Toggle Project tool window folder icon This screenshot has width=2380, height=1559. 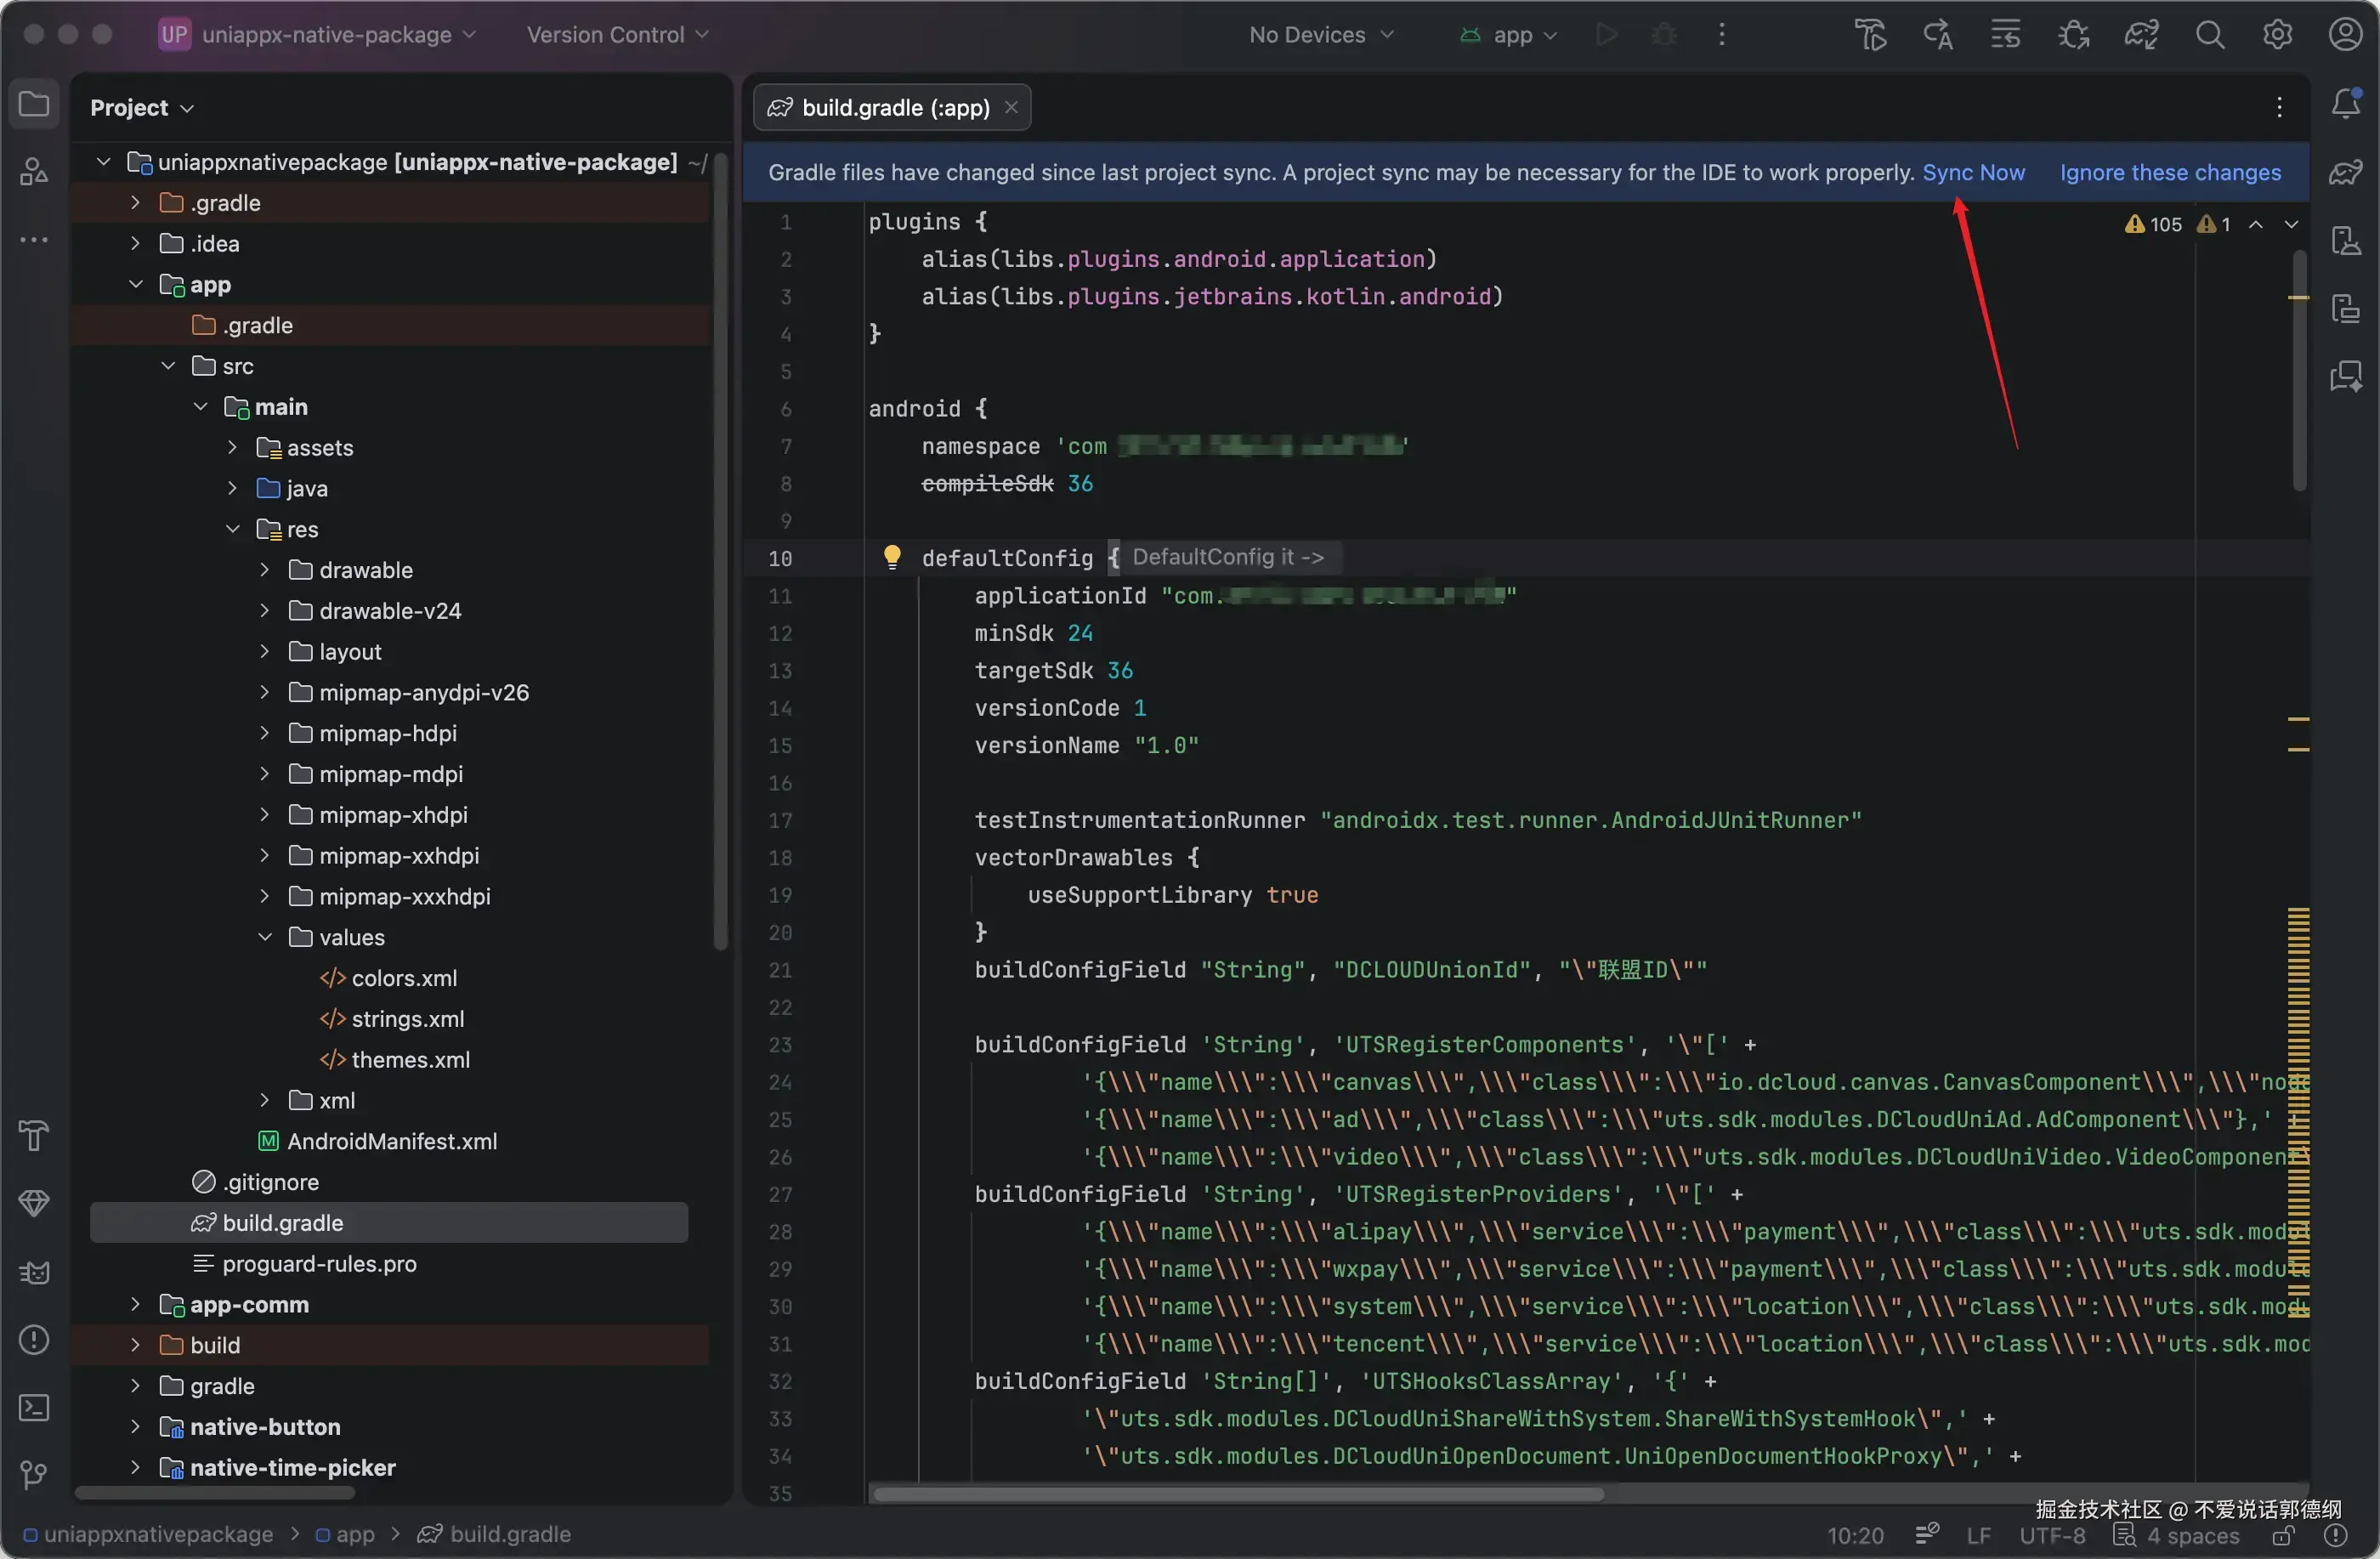34,104
